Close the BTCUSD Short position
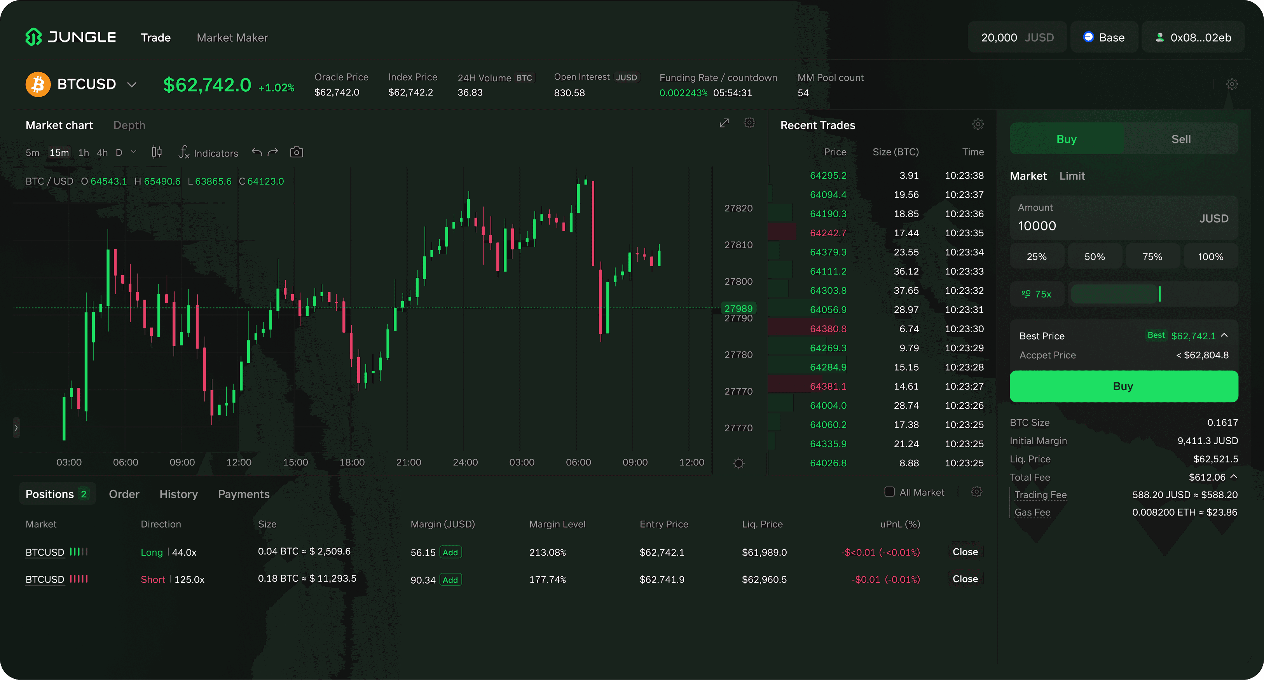The image size is (1264, 680). (965, 579)
